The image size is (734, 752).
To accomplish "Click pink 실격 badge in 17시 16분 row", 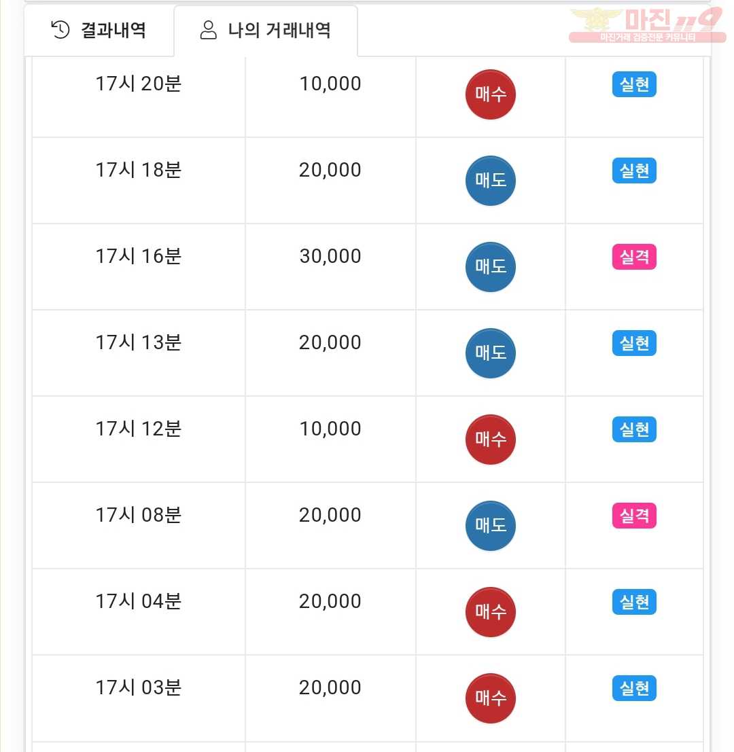I will click(x=634, y=257).
